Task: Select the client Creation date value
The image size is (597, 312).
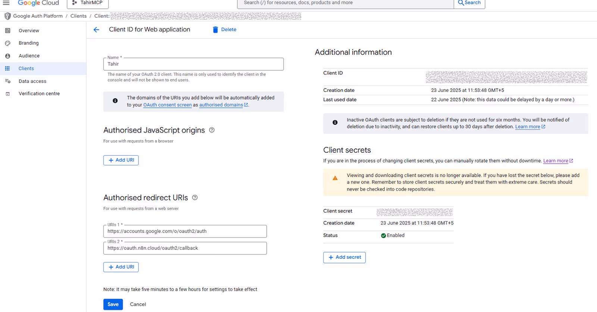Action: tap(468, 90)
